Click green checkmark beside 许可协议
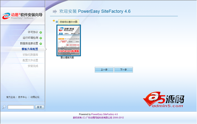Image resolution: width=197 pixels, height=124 pixels. [x=41, y=32]
